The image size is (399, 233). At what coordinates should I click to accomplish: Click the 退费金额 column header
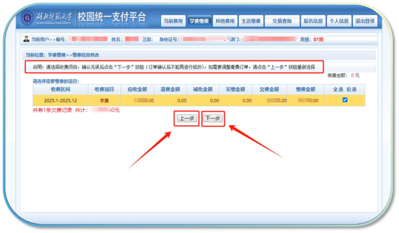click(170, 90)
